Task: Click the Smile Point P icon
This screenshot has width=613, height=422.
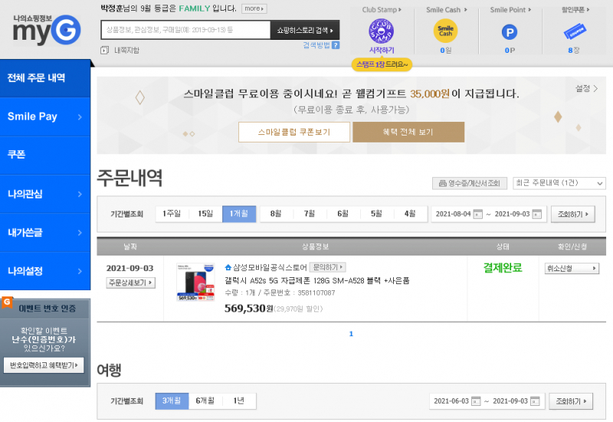Action: coord(509,32)
